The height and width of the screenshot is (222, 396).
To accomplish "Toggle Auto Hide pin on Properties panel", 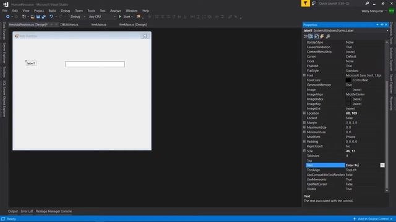I will [x=382, y=25].
